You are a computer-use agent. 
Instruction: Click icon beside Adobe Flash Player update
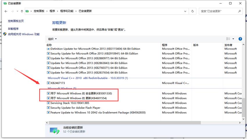tap(49, 108)
